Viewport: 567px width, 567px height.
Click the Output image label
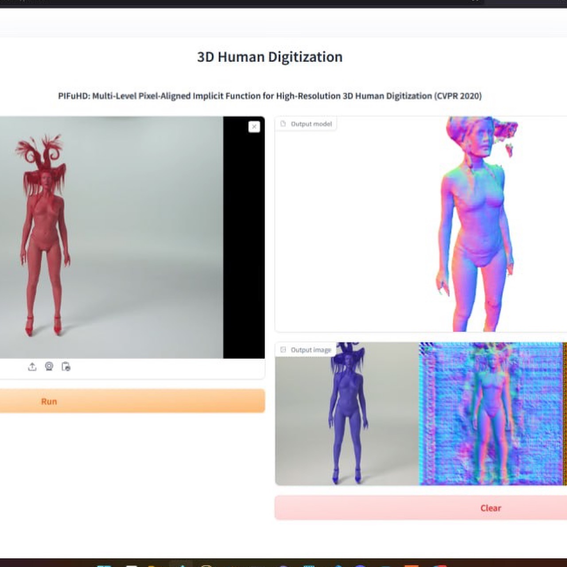point(306,350)
